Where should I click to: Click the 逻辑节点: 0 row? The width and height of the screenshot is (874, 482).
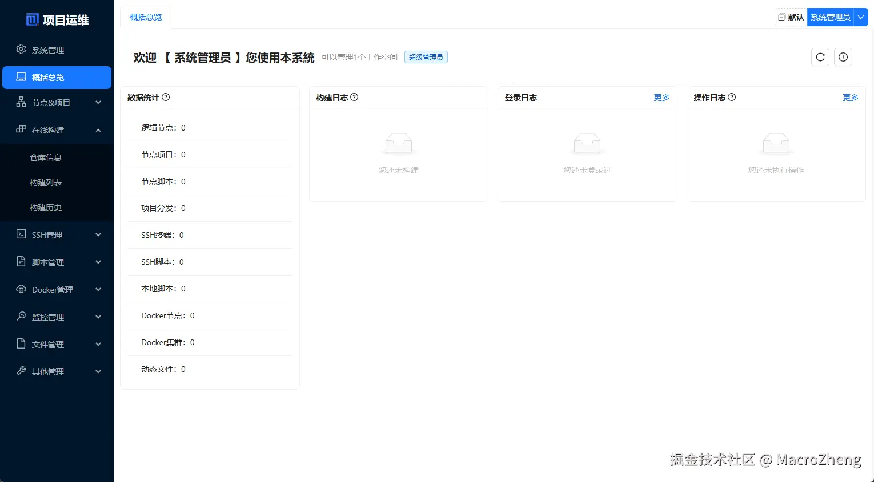click(210, 128)
